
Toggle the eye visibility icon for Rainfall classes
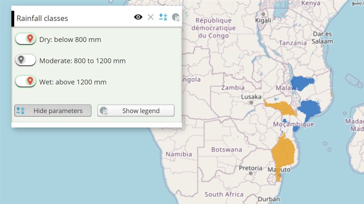tap(138, 17)
